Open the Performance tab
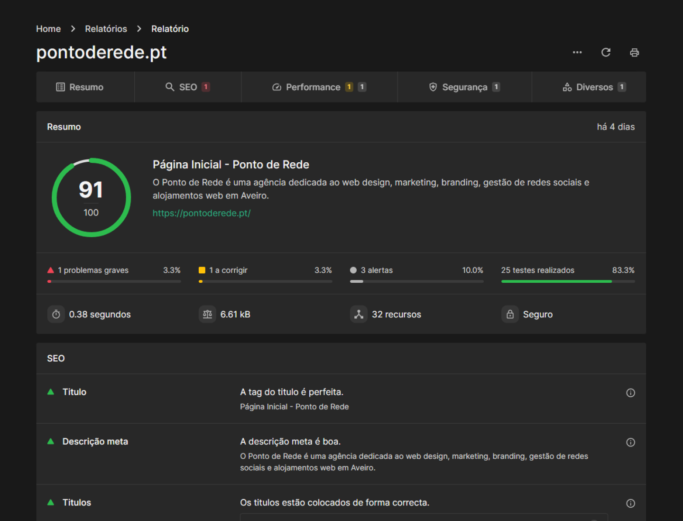 click(x=319, y=87)
